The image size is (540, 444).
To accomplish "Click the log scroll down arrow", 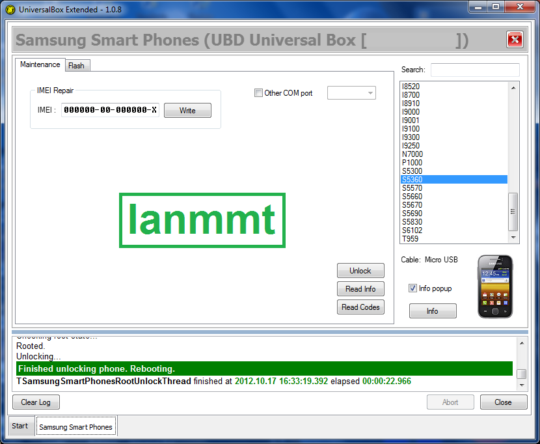I will click(x=522, y=385).
